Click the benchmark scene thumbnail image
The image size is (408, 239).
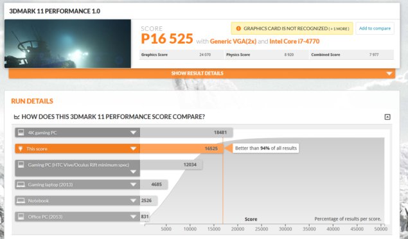point(67,44)
